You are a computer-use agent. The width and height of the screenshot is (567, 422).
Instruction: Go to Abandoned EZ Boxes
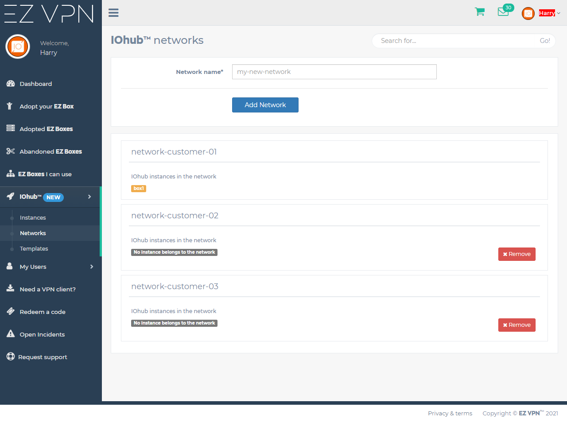[51, 151]
